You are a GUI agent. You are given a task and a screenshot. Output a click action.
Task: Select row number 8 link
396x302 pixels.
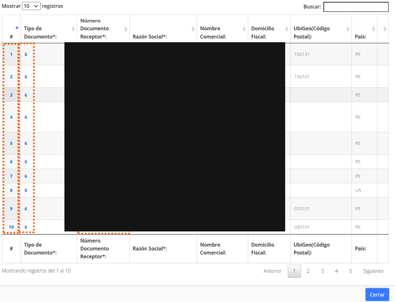[x=11, y=190]
